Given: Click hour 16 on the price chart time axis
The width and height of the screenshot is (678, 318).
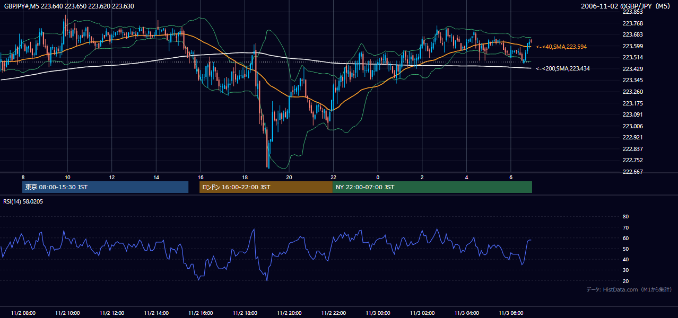Looking at the screenshot, I should (201, 177).
